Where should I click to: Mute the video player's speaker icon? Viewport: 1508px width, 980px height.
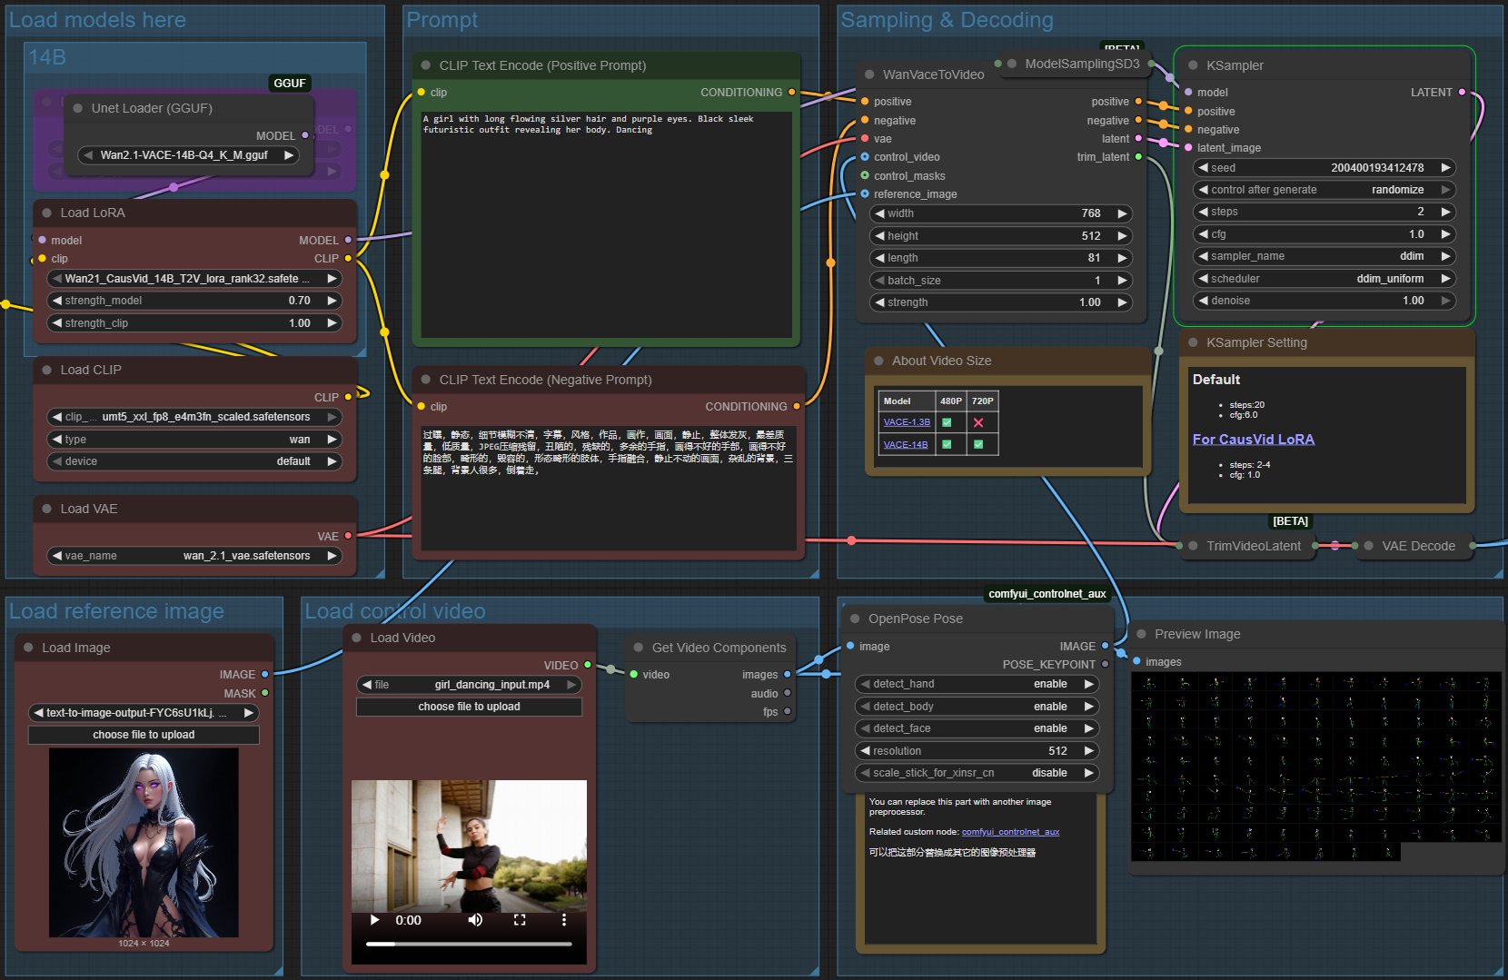475,919
